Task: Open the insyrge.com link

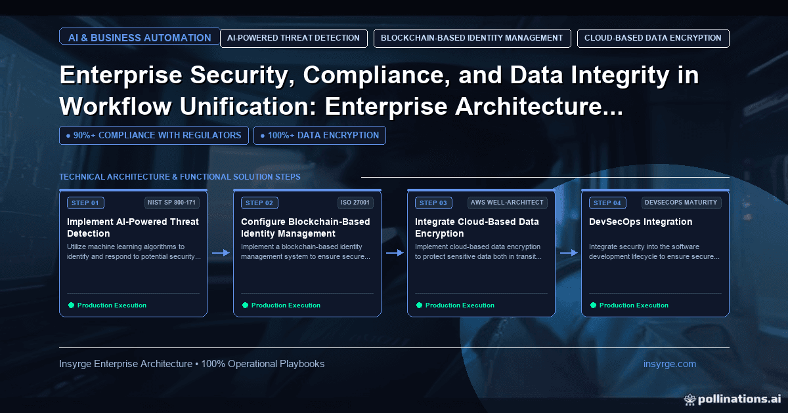Action: 670,364
